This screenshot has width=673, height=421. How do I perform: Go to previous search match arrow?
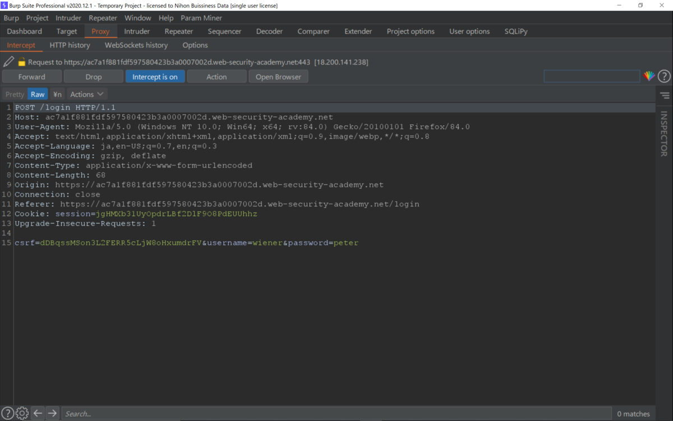38,413
